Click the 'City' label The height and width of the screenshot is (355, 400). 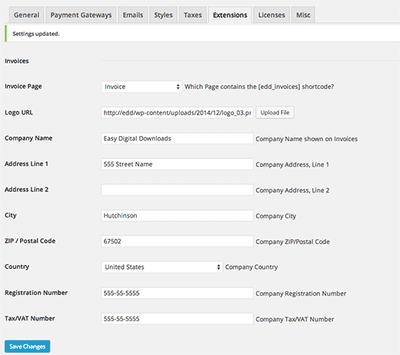[x=11, y=215]
